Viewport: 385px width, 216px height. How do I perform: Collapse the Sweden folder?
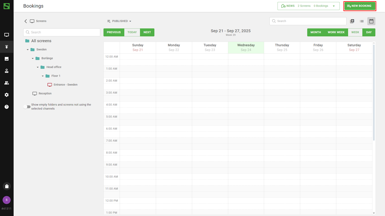click(28, 50)
